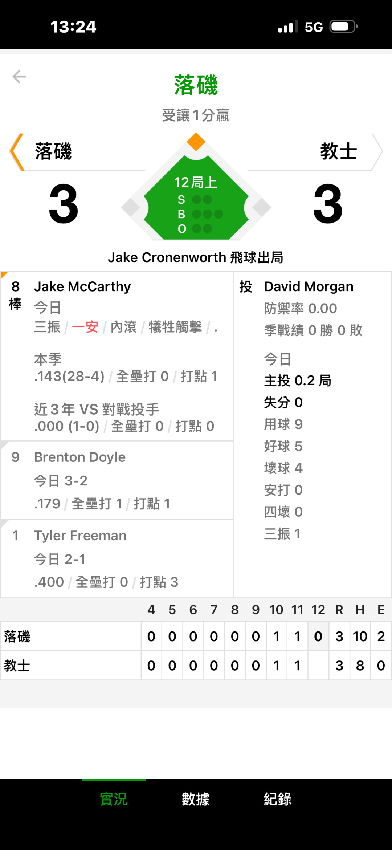Tap the grey first base marker
The height and width of the screenshot is (850, 392).
point(262,207)
